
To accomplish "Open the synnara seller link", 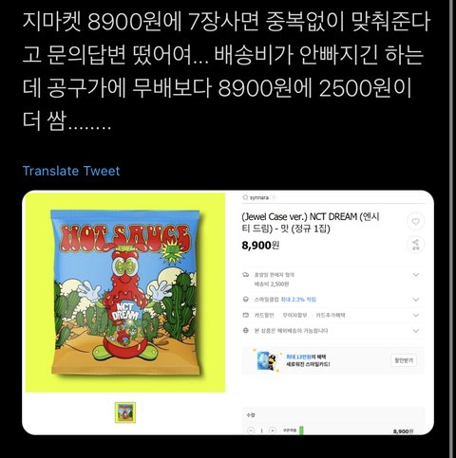I will (259, 197).
